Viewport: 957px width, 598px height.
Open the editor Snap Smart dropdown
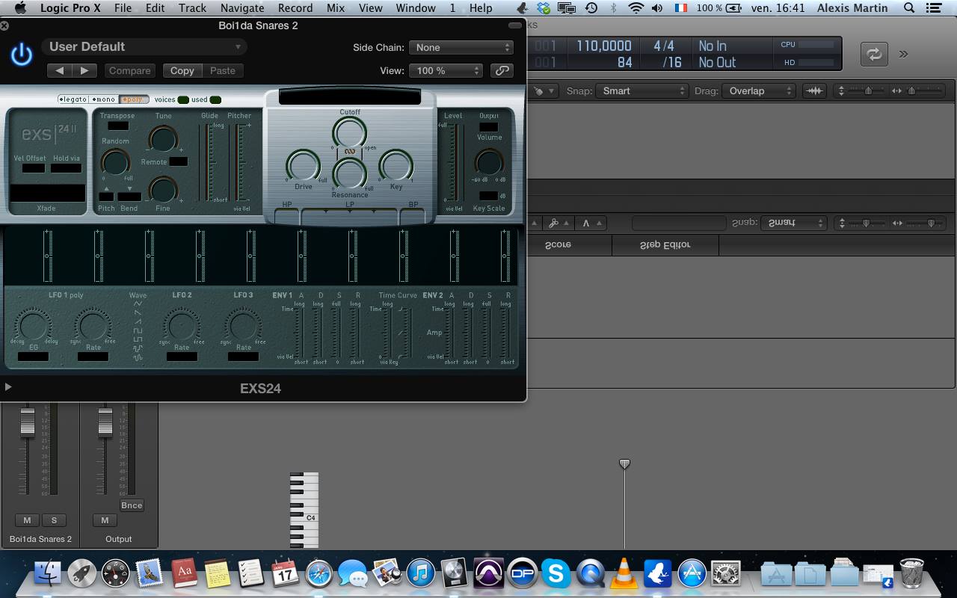[794, 223]
